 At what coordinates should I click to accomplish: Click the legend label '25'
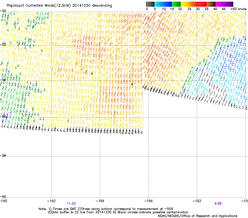click(x=189, y=9)
